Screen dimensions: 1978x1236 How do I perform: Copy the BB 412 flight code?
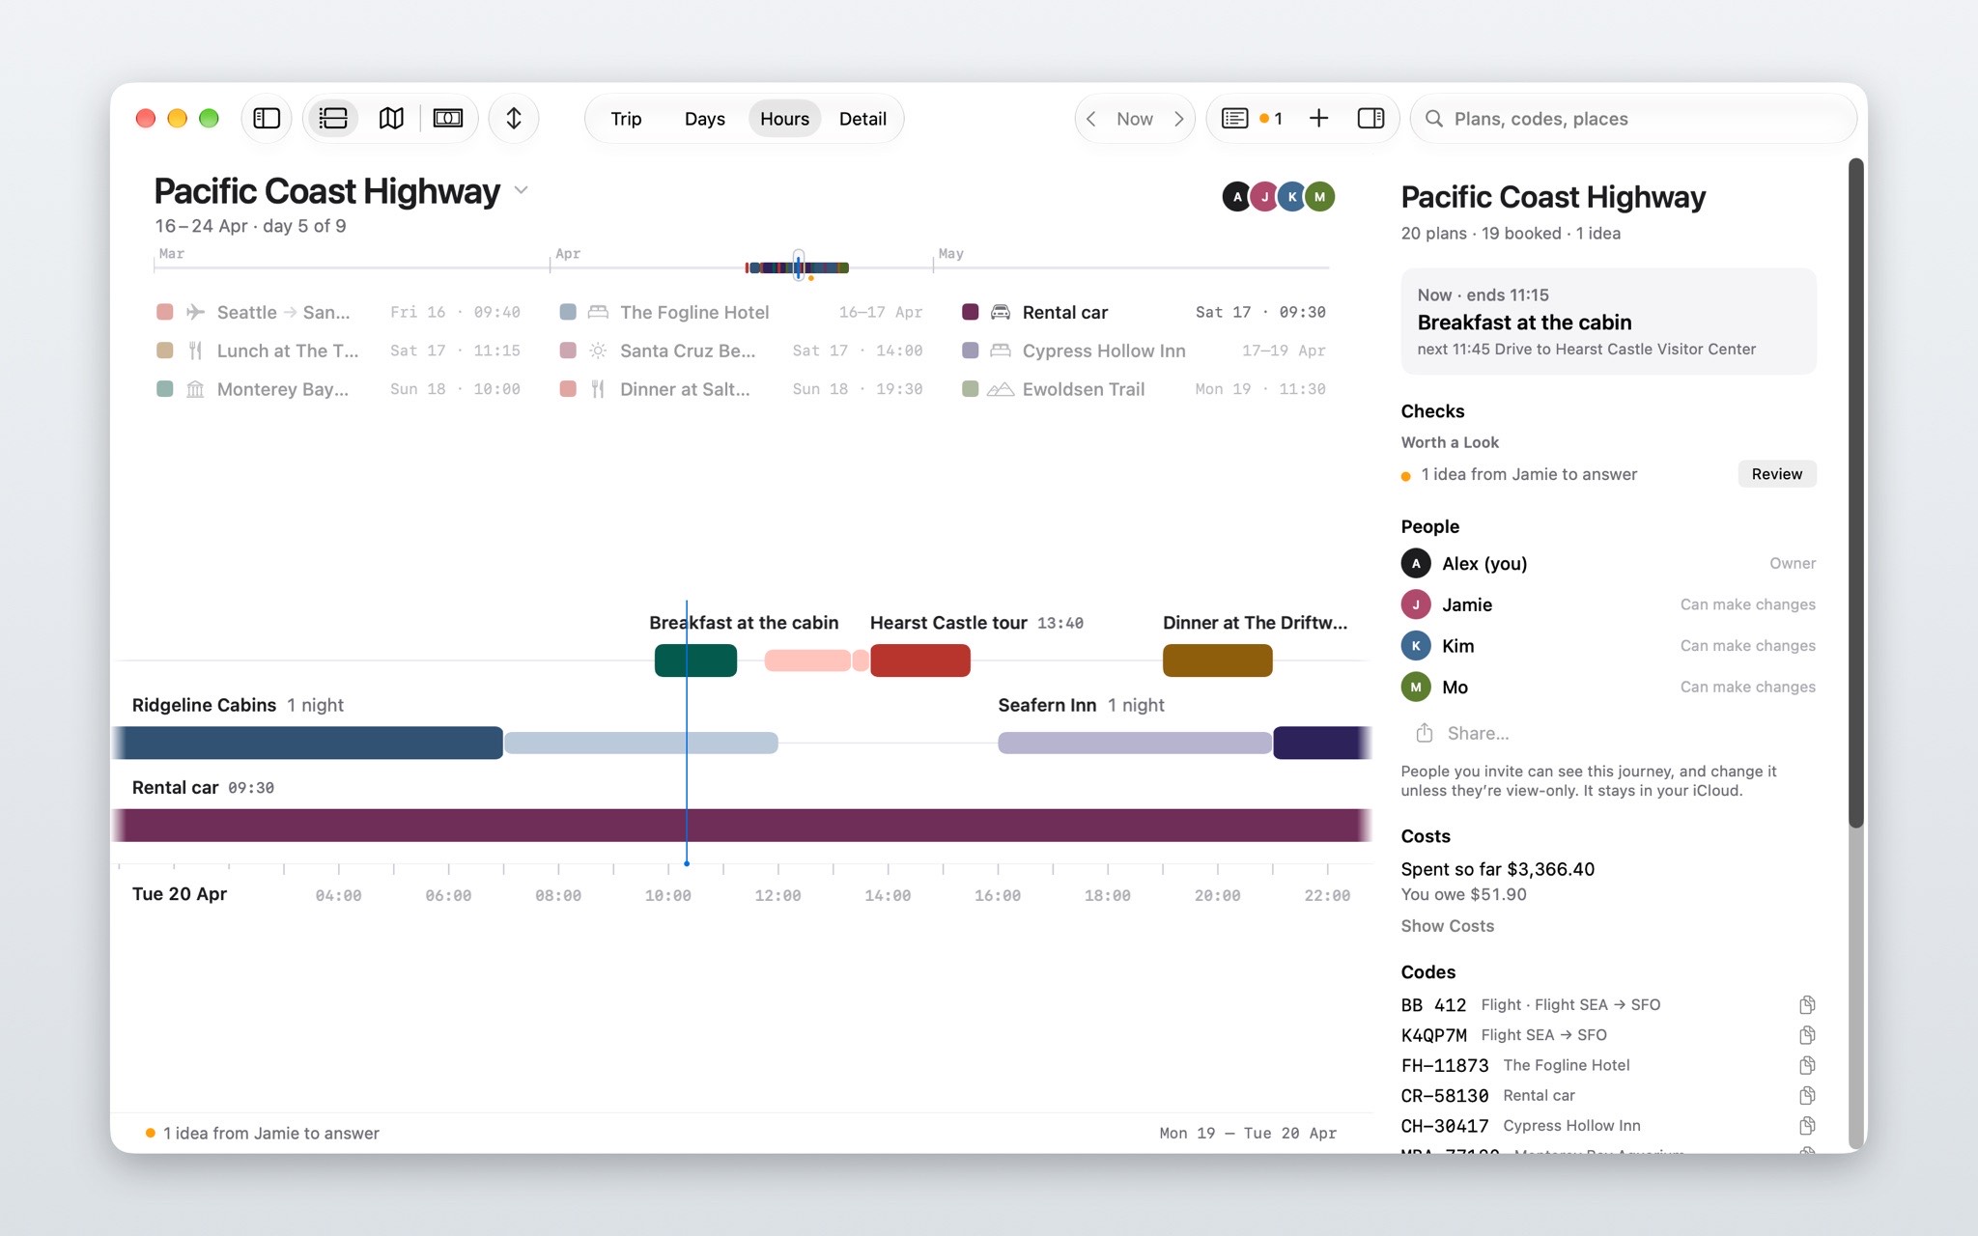[x=1807, y=1005]
